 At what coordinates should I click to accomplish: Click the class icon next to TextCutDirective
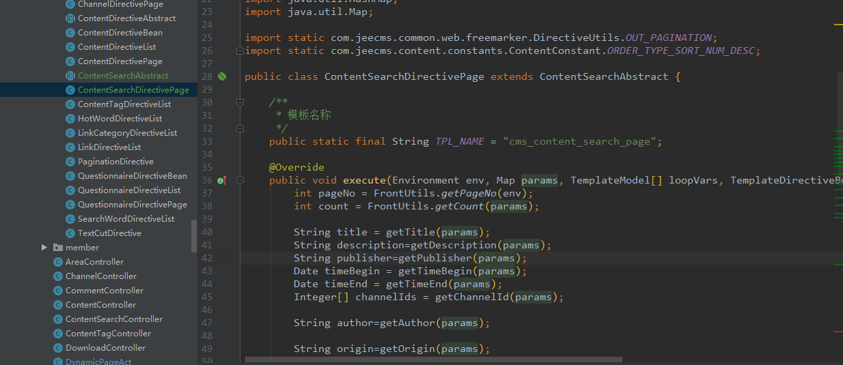(x=70, y=233)
